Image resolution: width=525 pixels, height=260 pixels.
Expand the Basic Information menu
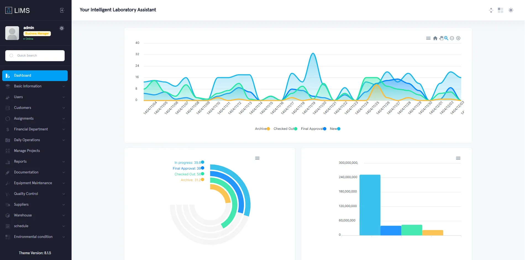point(35,86)
